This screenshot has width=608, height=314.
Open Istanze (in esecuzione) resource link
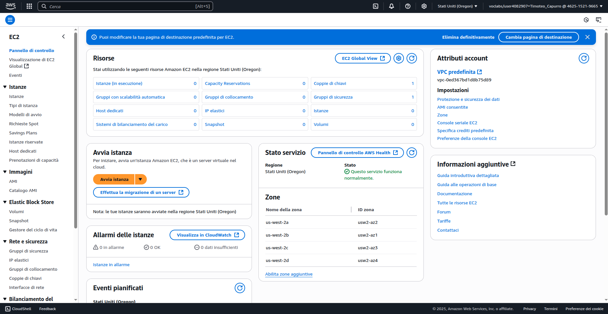[119, 83]
